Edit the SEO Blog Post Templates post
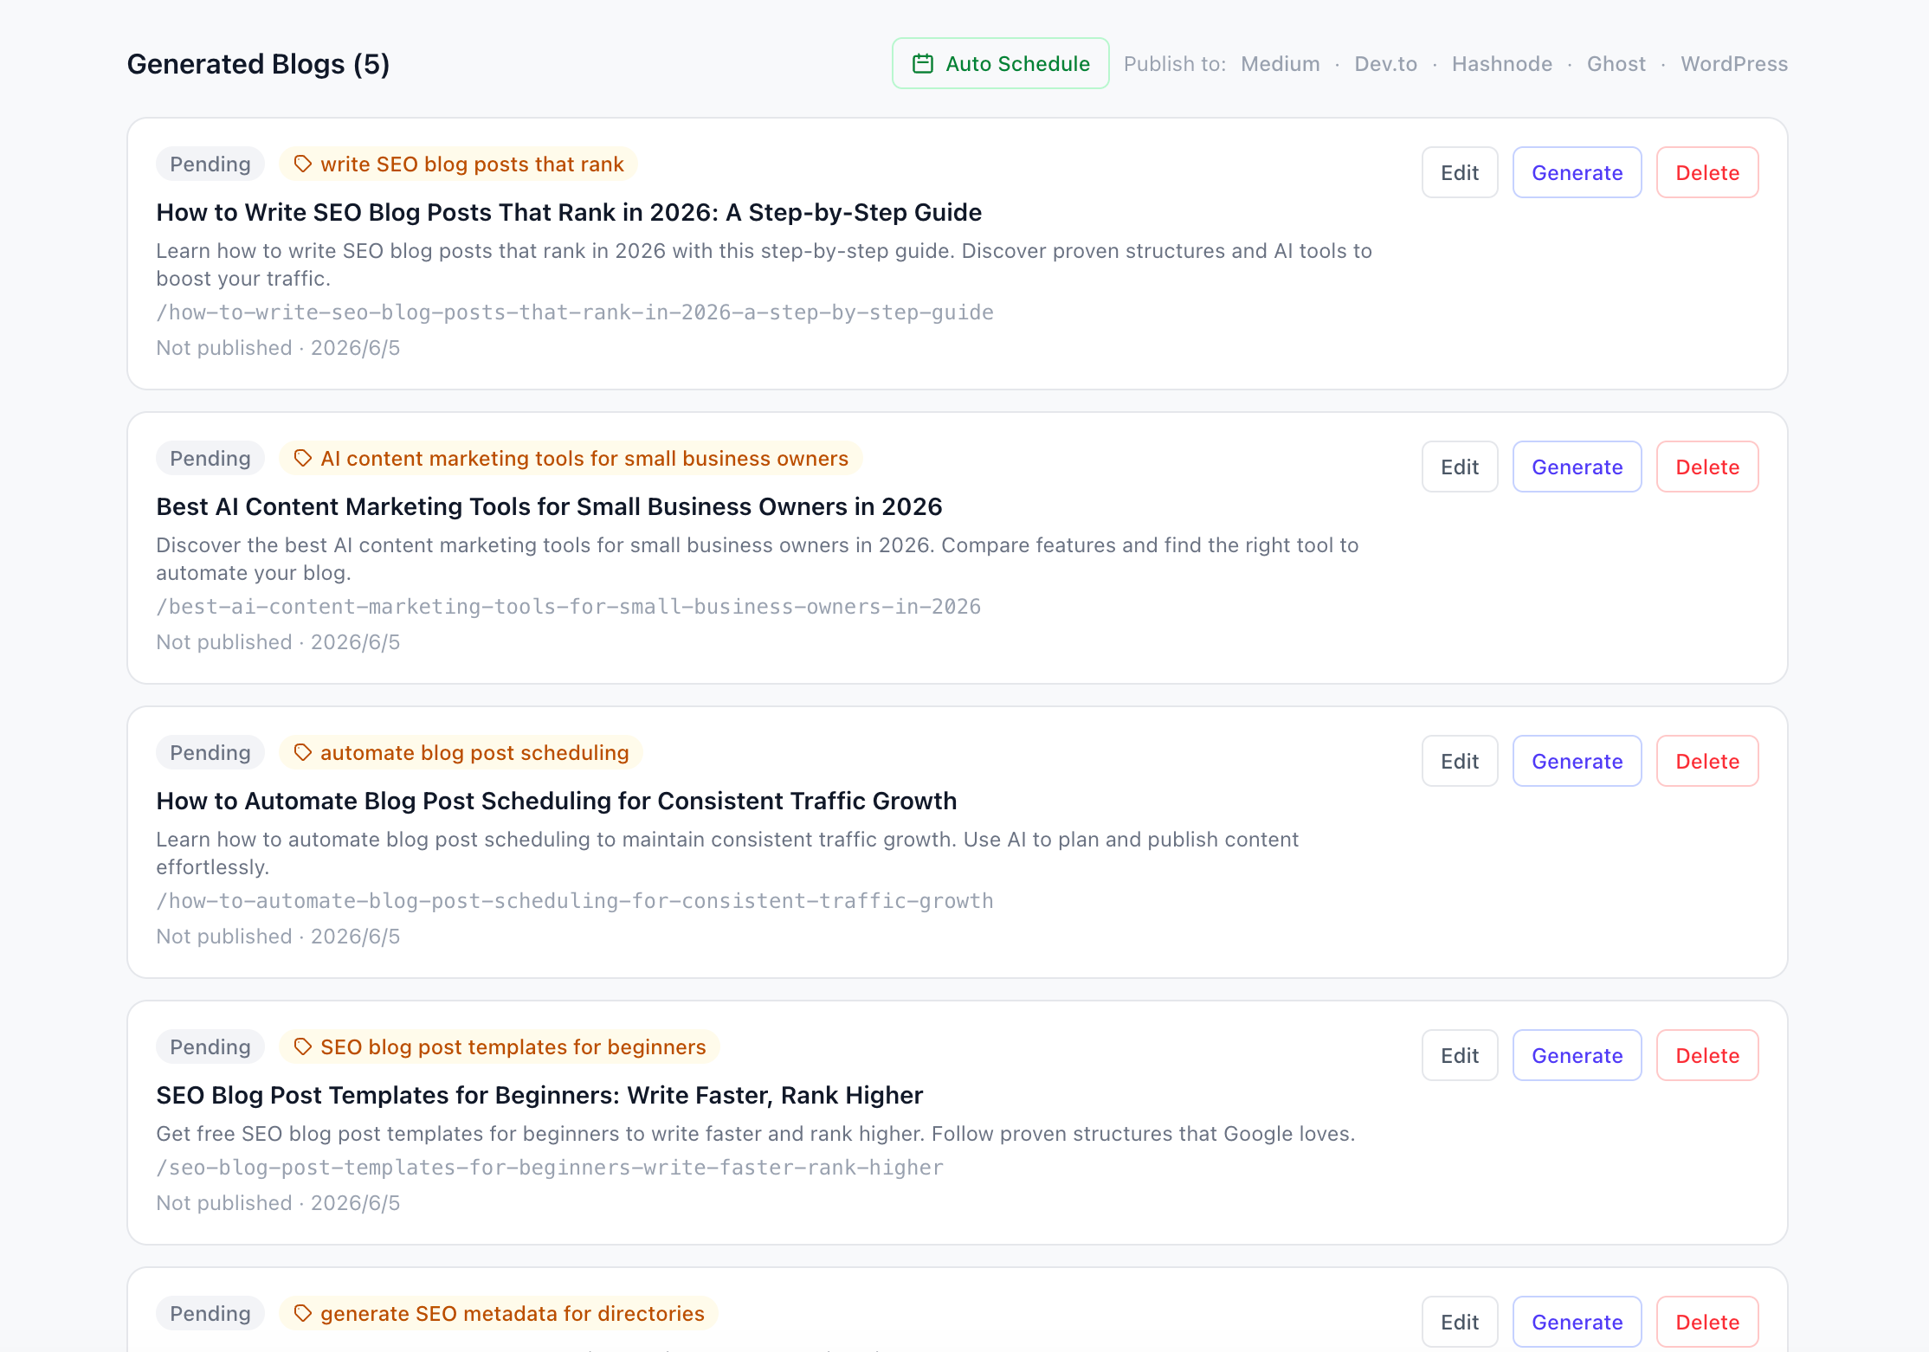The image size is (1929, 1352). 1460,1055
